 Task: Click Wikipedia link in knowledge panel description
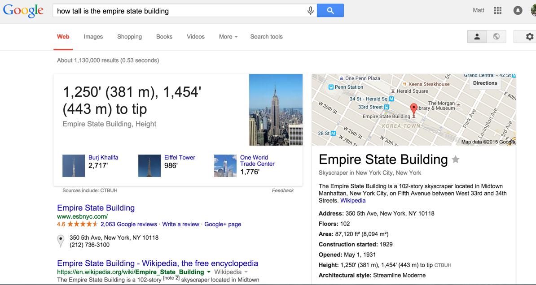[x=353, y=200]
